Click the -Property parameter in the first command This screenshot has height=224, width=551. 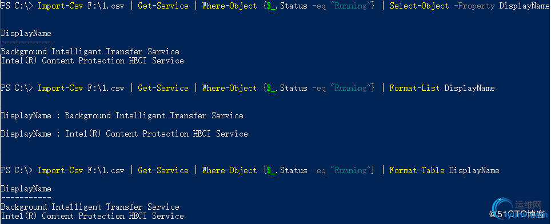pyautogui.click(x=474, y=6)
